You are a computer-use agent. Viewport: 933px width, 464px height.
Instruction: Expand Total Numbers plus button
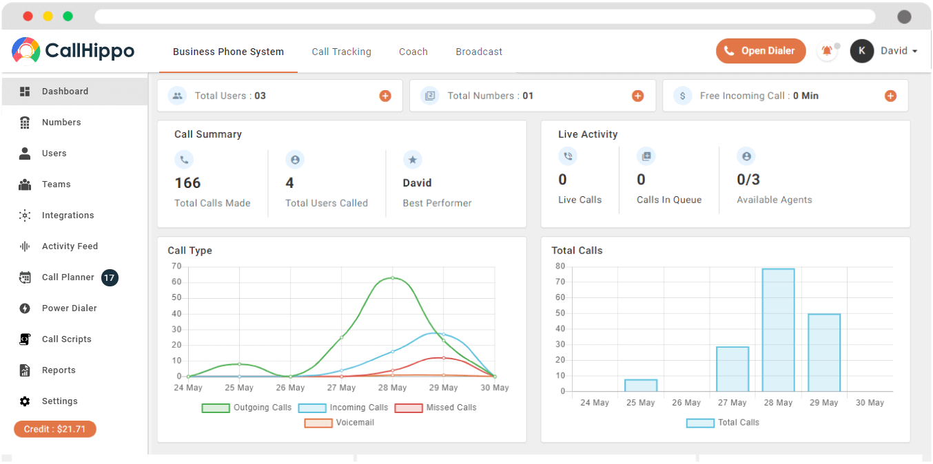(638, 96)
